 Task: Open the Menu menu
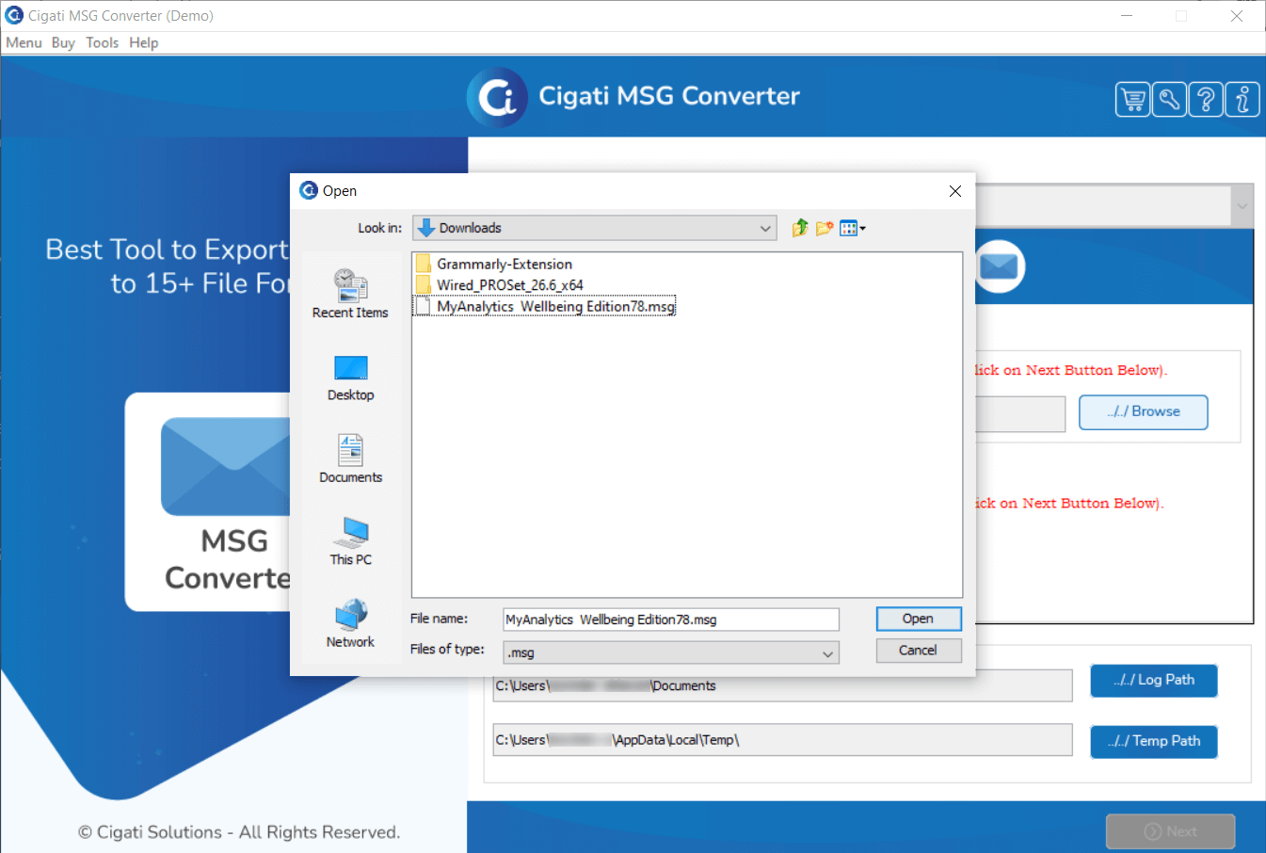(x=24, y=42)
